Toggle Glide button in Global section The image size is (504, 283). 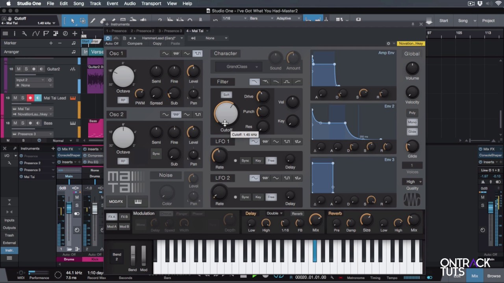click(412, 132)
